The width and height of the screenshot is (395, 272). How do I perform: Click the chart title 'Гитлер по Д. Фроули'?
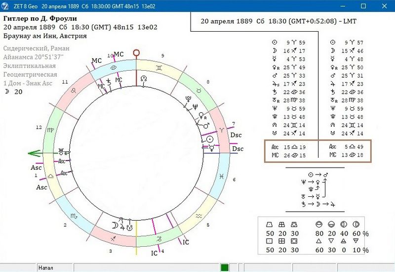point(40,19)
